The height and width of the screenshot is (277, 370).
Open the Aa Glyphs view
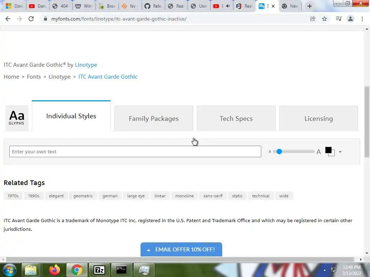click(x=17, y=118)
